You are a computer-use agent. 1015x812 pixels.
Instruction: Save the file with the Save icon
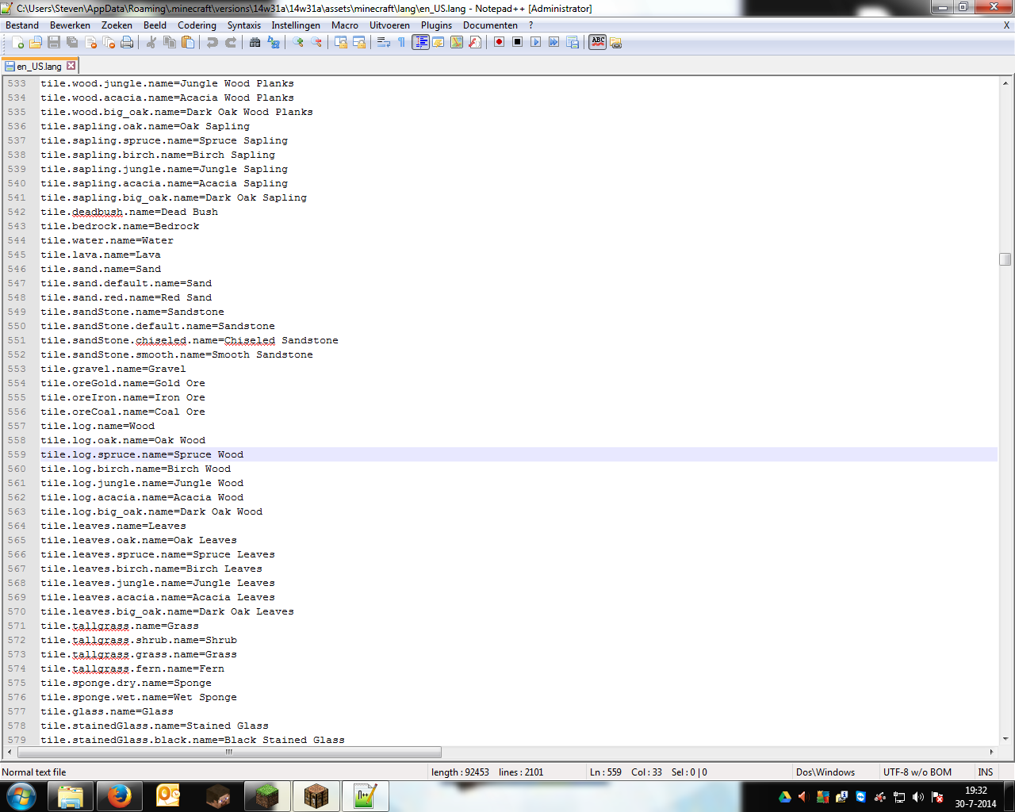54,42
